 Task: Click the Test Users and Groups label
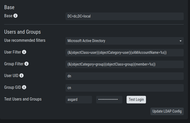[23, 99]
